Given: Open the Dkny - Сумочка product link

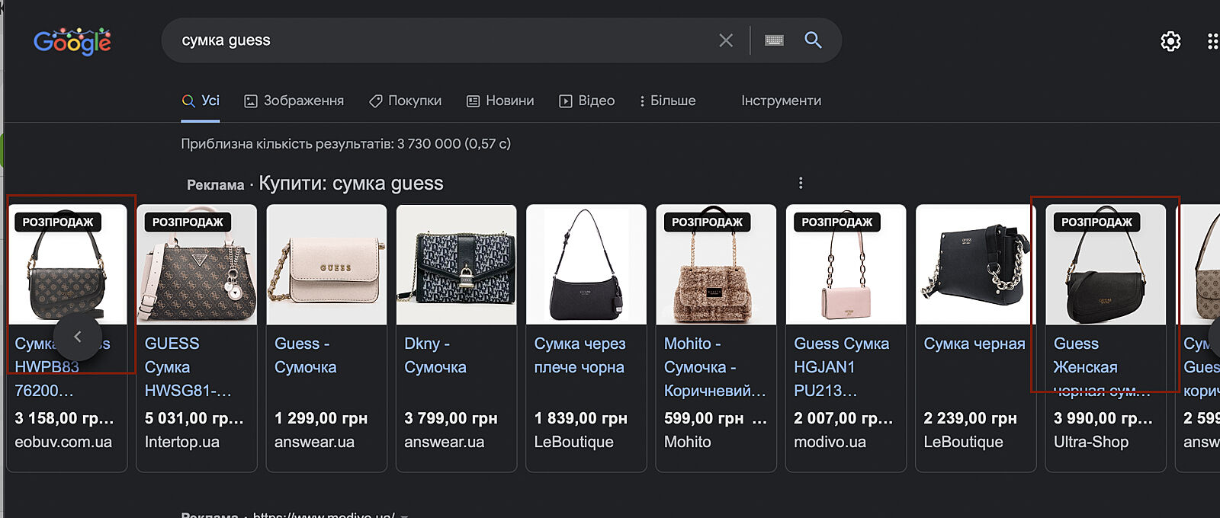Looking at the screenshot, I should (x=435, y=356).
